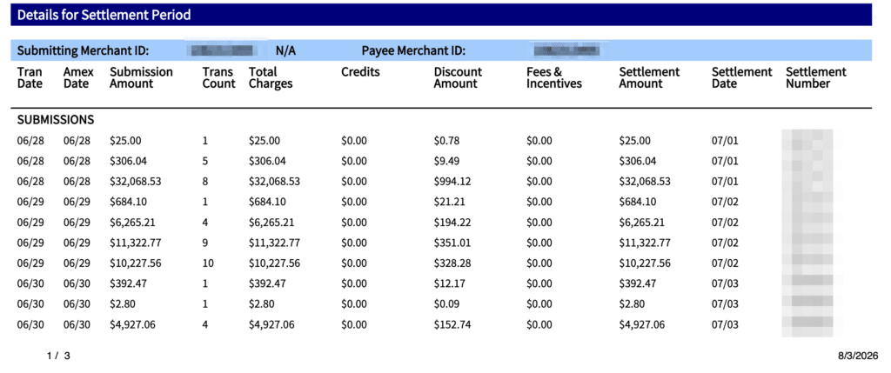Select $32,068.53 in the Total Charges column
The height and width of the screenshot is (373, 891).
[274, 182]
